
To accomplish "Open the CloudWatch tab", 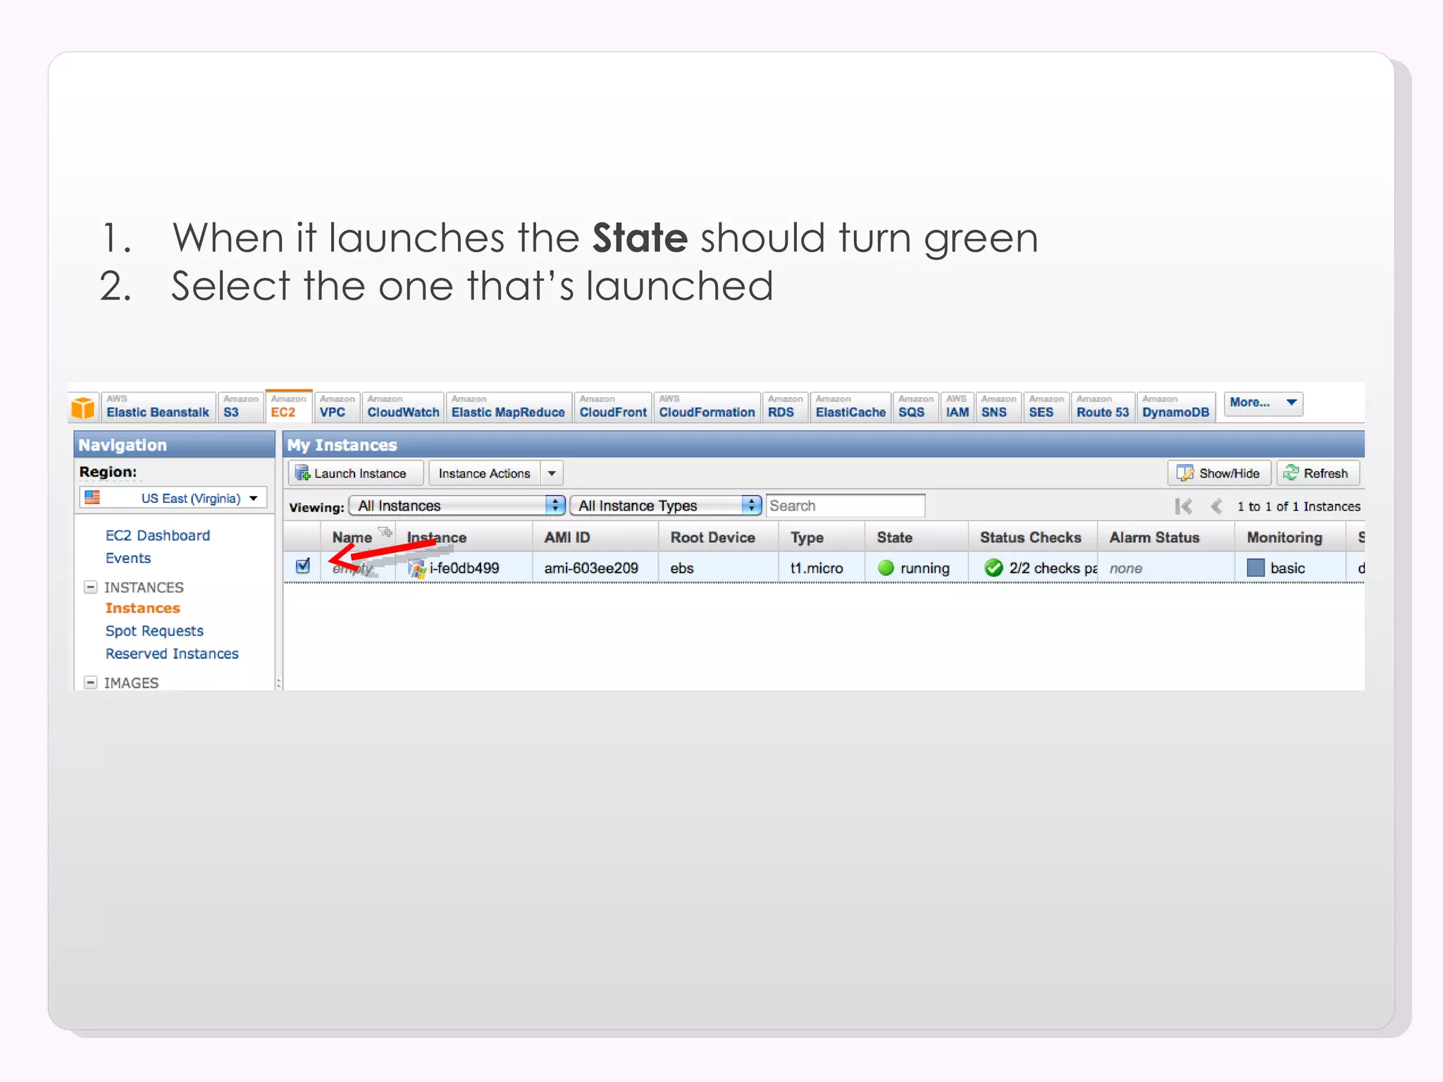I will click(x=403, y=407).
